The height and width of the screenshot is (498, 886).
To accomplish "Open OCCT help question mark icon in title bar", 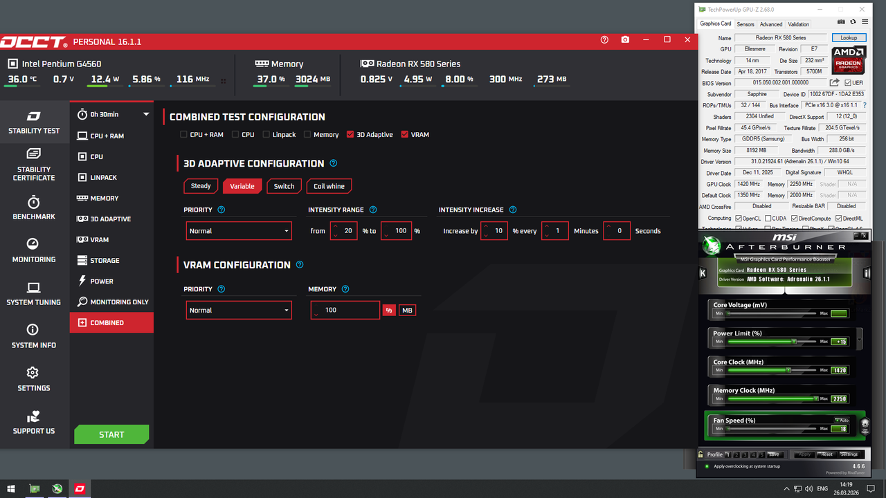I will pyautogui.click(x=605, y=40).
